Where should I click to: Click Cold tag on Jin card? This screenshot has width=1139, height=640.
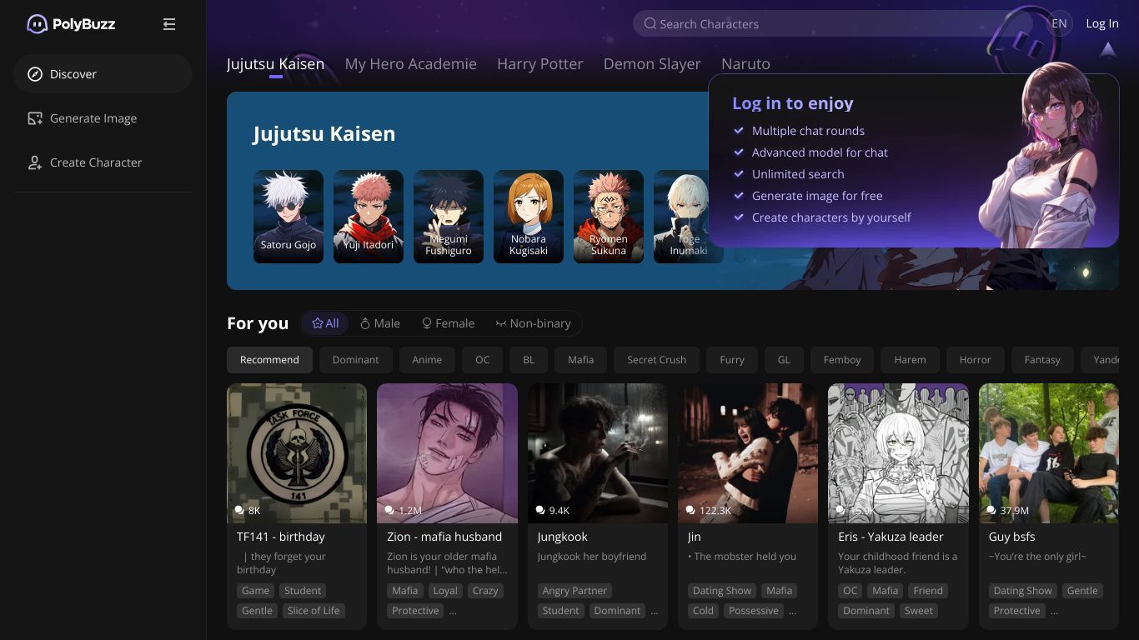coord(703,611)
